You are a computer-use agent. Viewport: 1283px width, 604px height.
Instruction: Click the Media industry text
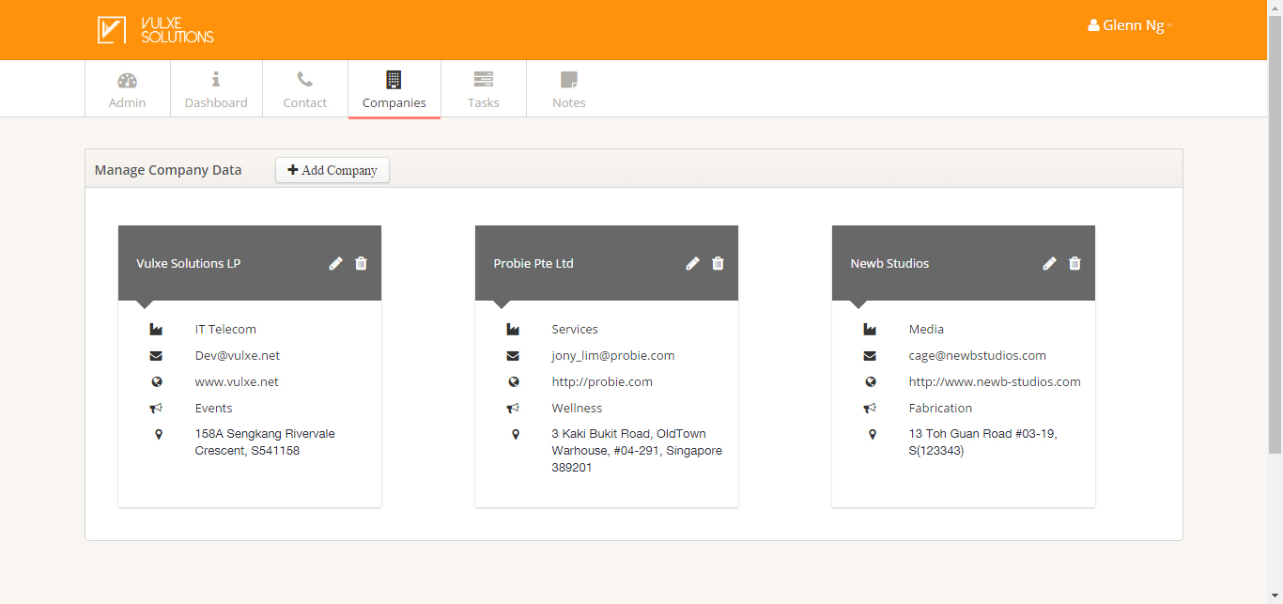coord(927,330)
